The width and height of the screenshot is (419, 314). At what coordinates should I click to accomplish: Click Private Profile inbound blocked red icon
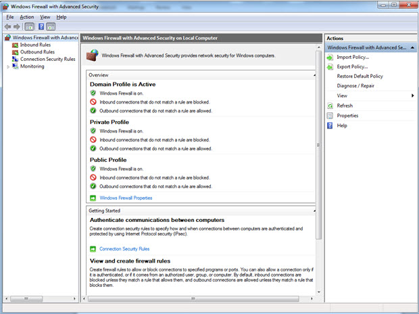[x=93, y=139]
